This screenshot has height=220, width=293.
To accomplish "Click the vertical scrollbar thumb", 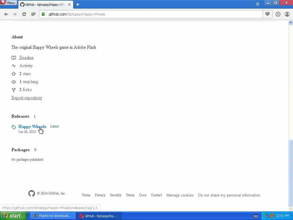I will click(291, 172).
